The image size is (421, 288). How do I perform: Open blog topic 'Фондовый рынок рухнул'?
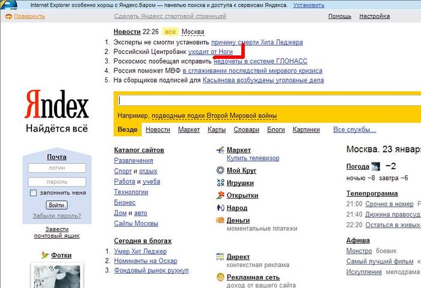pos(151,271)
